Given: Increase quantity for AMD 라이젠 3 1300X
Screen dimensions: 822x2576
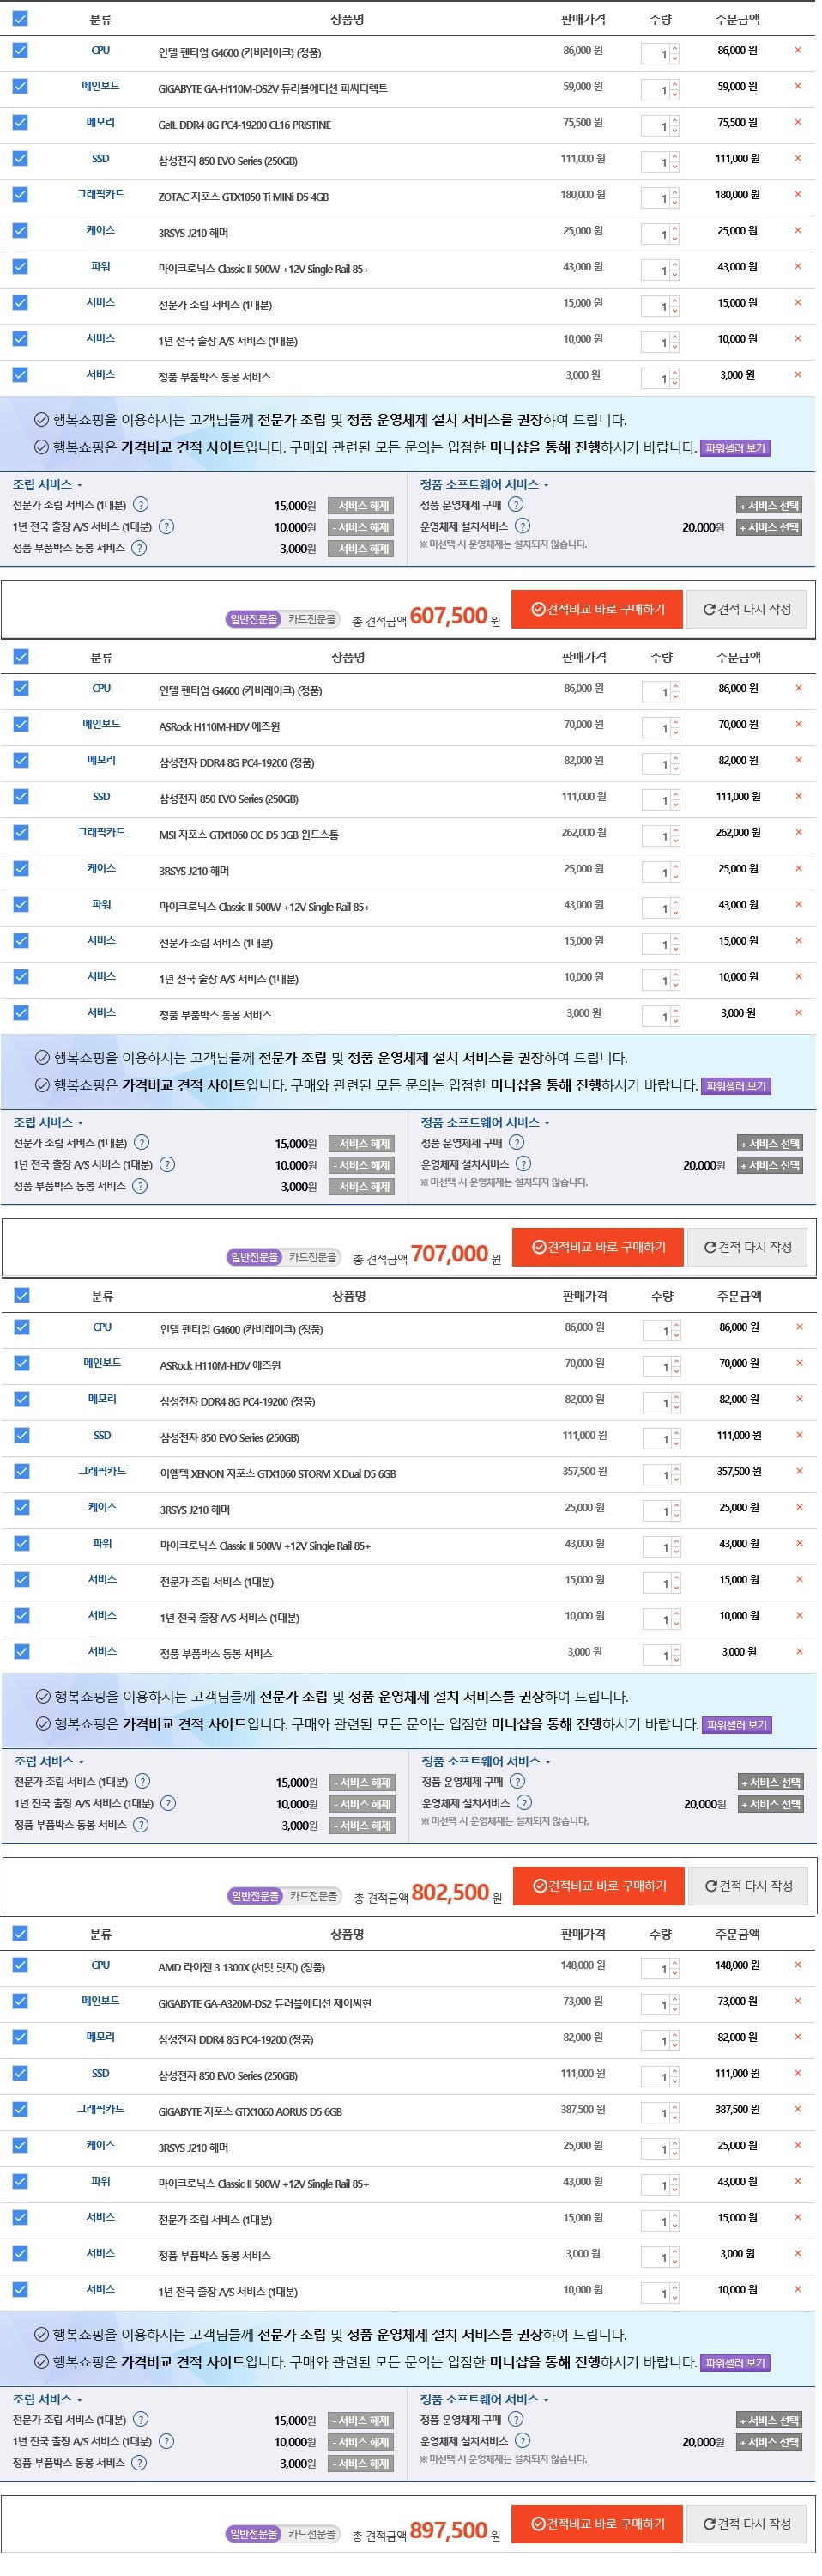Looking at the screenshot, I should pos(675,1963).
